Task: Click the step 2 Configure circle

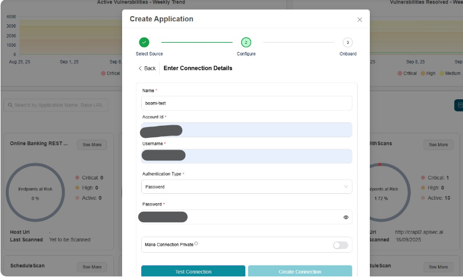Action: point(246,42)
